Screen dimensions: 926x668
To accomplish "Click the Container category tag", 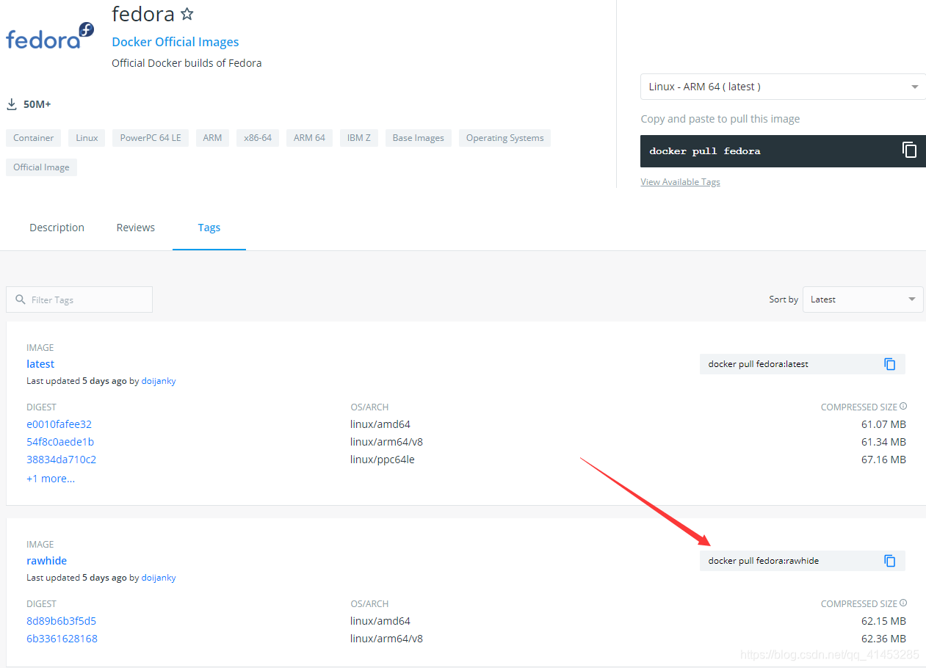I will coord(33,138).
